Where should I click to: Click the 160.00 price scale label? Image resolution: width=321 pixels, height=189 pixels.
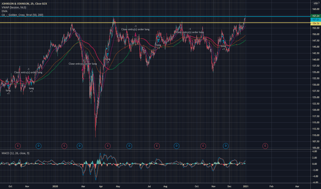316,9
